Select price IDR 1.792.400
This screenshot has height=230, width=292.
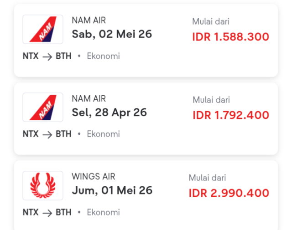click(x=230, y=115)
